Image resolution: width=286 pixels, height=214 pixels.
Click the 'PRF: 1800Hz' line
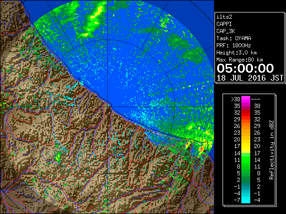point(234,45)
